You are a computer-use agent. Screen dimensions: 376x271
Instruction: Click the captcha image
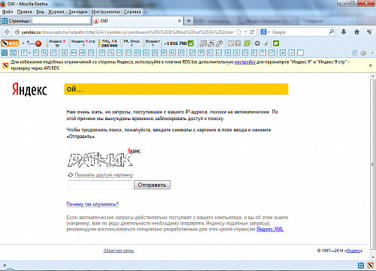tap(104, 158)
